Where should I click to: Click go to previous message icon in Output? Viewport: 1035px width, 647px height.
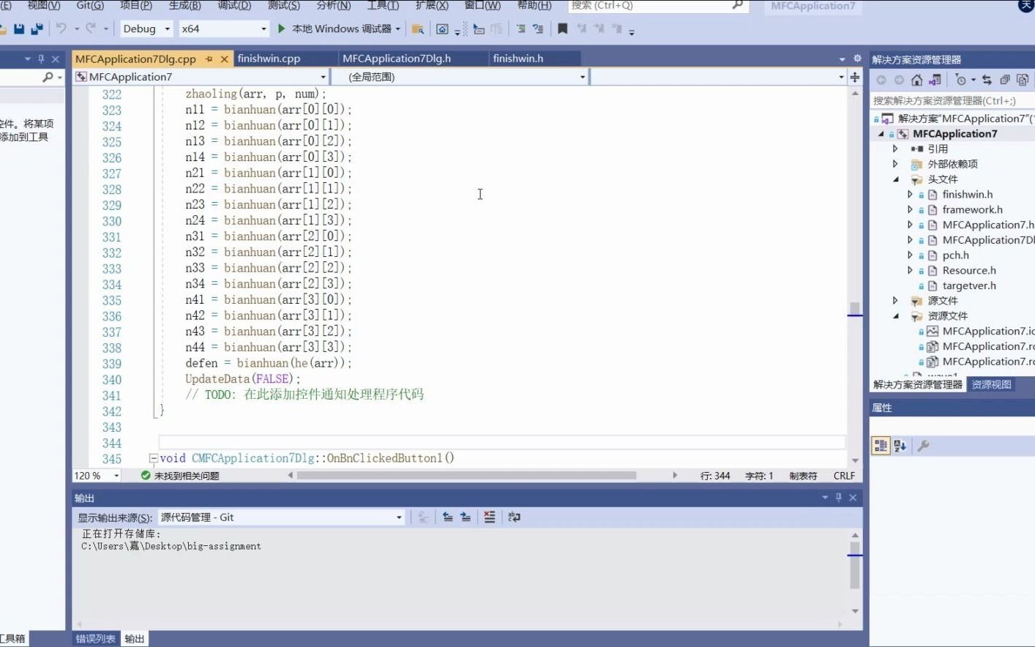[448, 517]
